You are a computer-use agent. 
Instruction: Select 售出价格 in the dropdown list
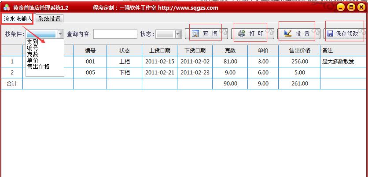coord(38,66)
